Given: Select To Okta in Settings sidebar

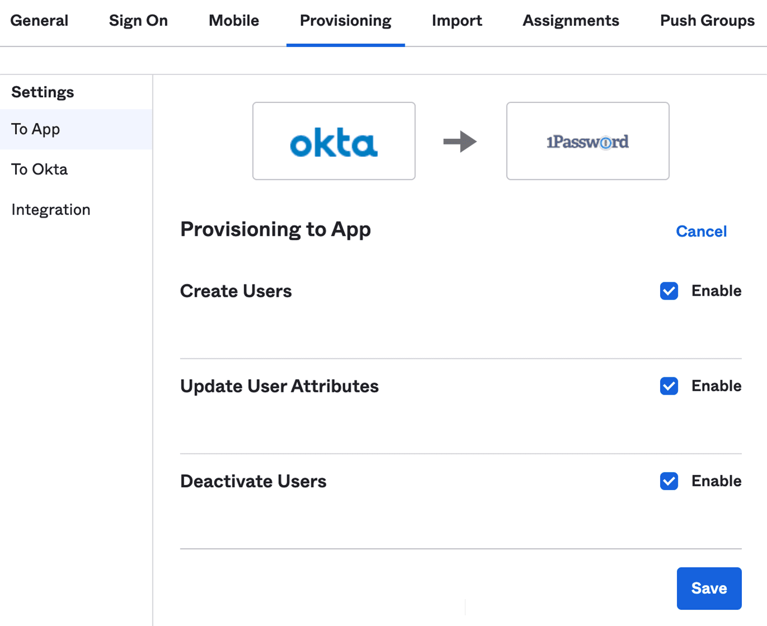Looking at the screenshot, I should [x=76, y=169].
